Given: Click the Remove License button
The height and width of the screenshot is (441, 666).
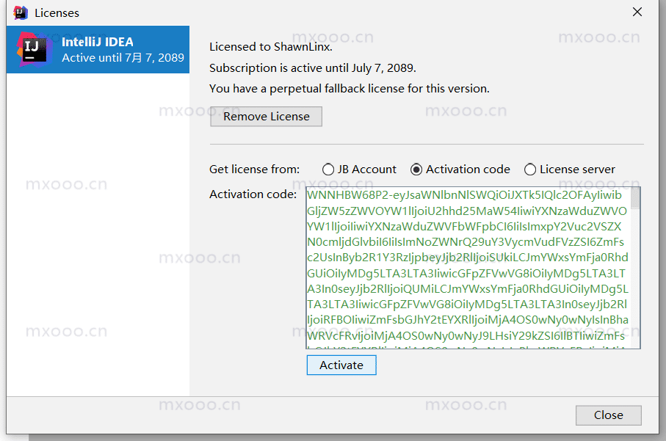Looking at the screenshot, I should tap(266, 116).
